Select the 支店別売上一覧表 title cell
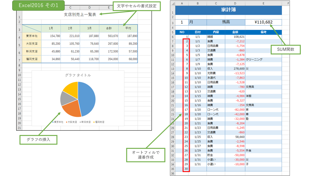 (79, 15)
